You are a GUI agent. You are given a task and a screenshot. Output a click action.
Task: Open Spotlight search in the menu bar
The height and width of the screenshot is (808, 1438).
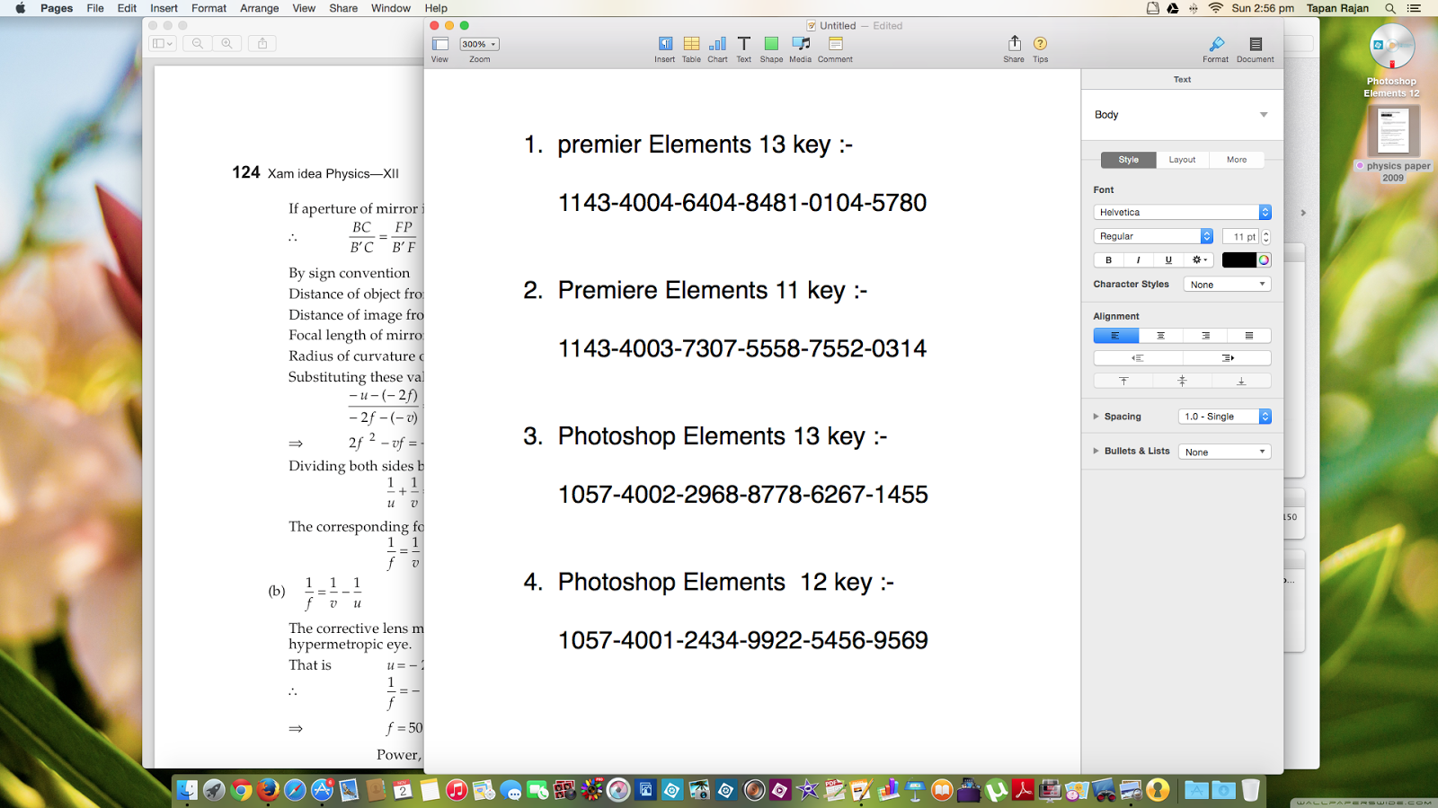1390,8
